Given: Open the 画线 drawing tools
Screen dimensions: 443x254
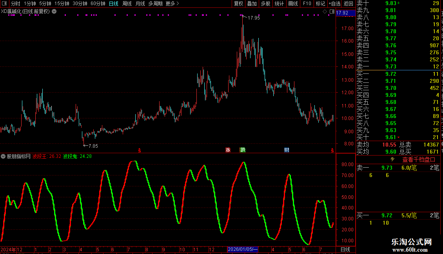Looking at the screenshot, I should coord(293,4).
